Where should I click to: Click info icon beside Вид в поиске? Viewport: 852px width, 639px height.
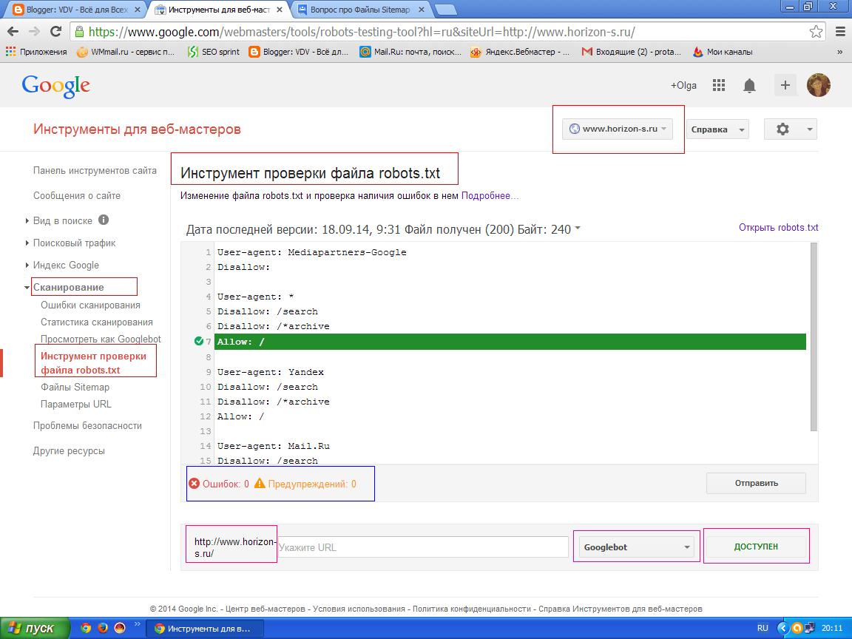coord(104,220)
